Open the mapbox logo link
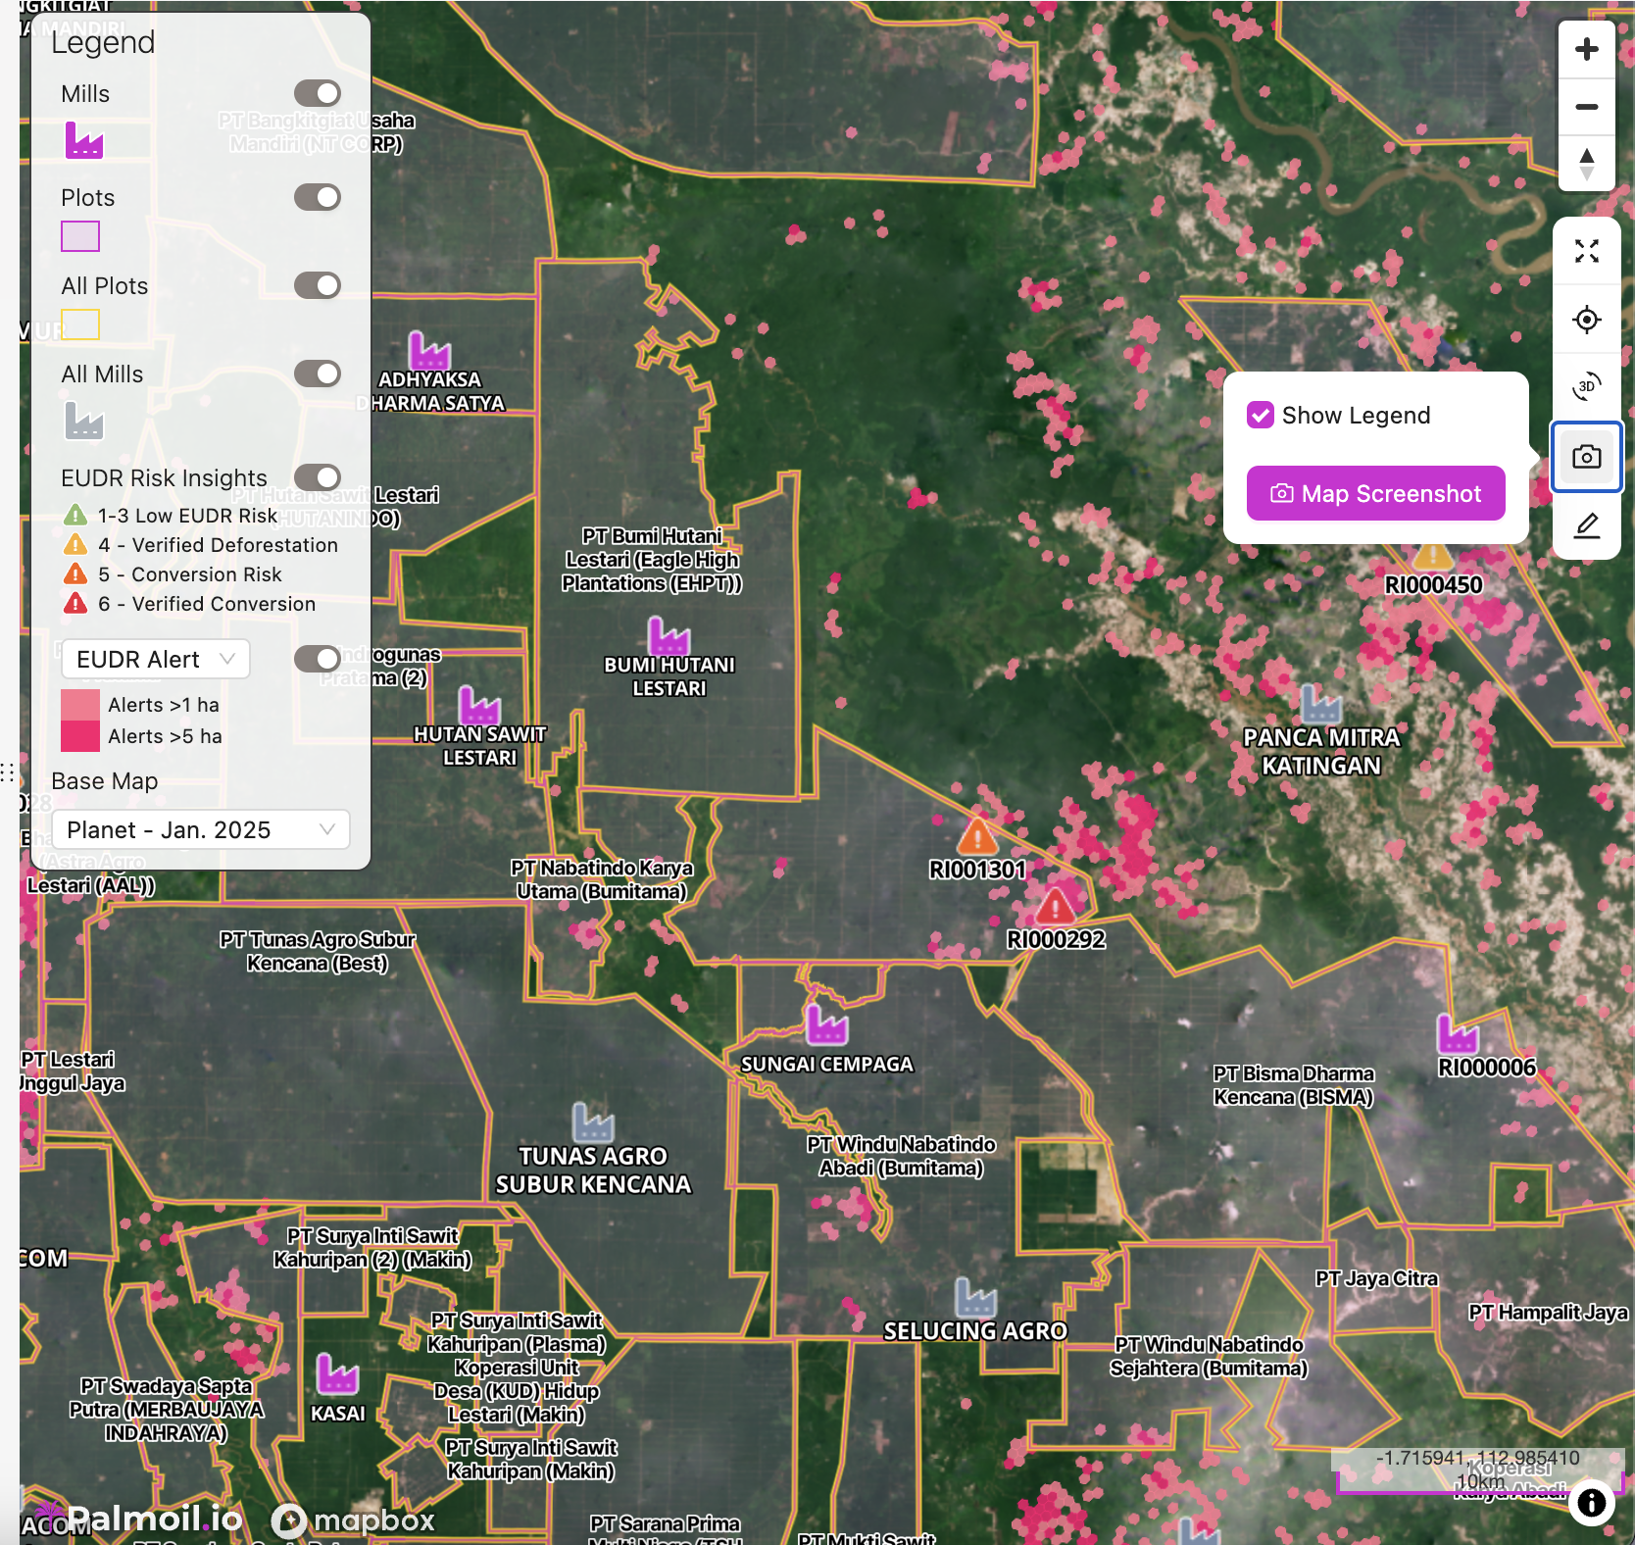Viewport: 1635px width, 1545px height. [353, 1520]
